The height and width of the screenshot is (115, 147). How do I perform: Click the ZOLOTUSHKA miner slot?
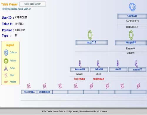pos(29,92)
